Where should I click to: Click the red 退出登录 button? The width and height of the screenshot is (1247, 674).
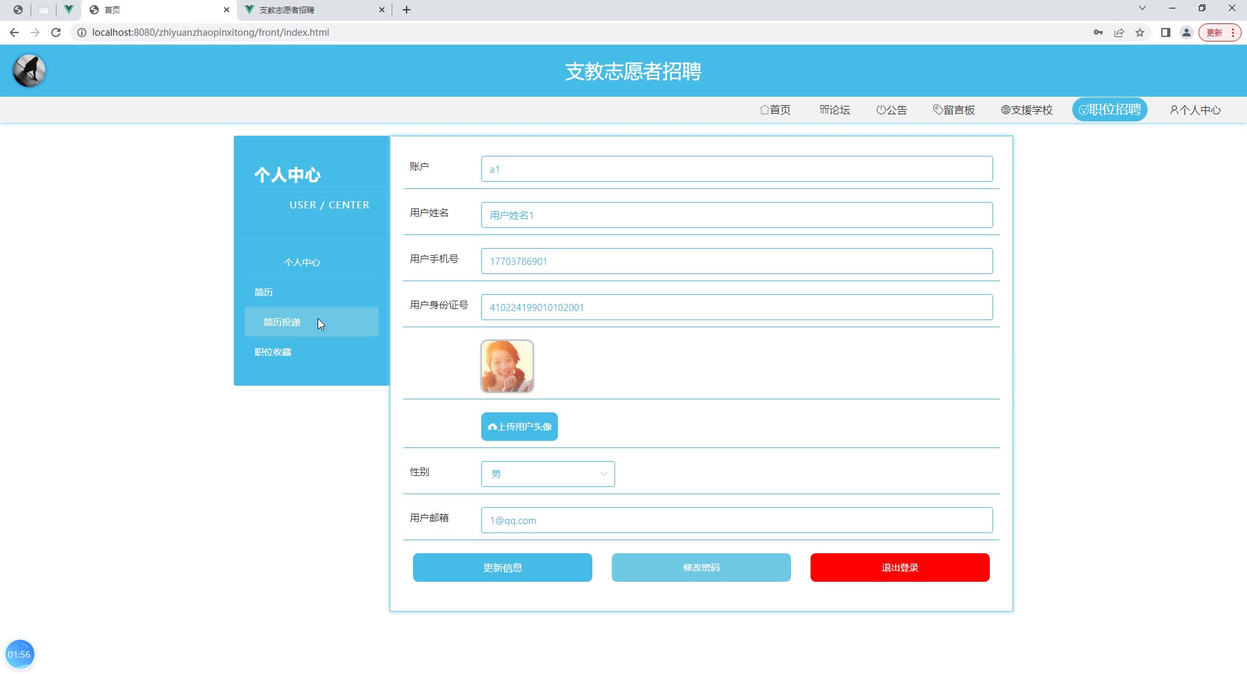[x=900, y=568]
